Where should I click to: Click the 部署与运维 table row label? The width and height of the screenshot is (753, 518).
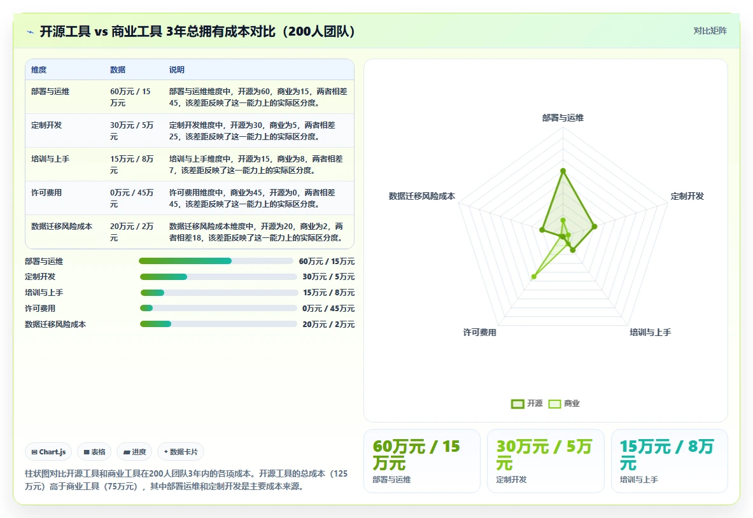pyautogui.click(x=50, y=91)
